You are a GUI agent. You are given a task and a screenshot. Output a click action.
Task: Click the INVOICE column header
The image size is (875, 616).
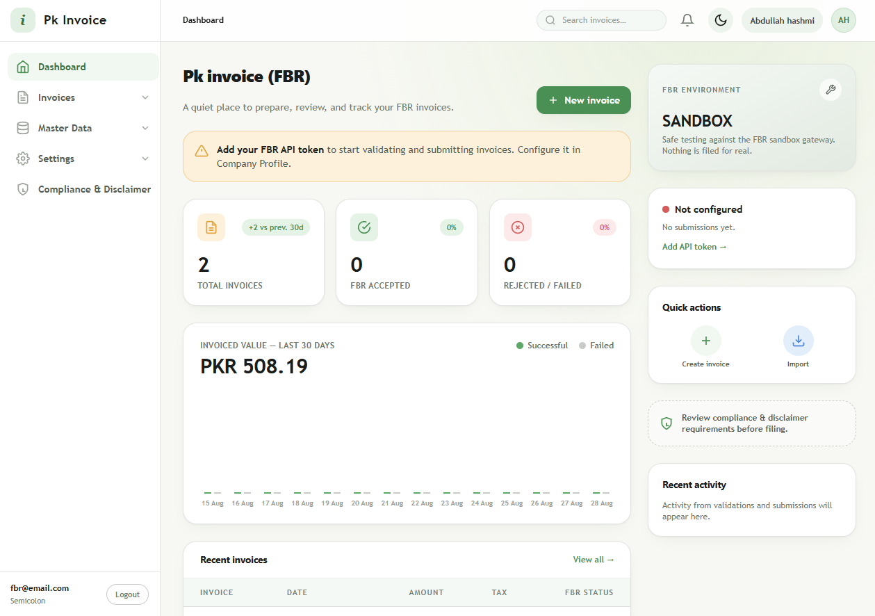pos(217,592)
